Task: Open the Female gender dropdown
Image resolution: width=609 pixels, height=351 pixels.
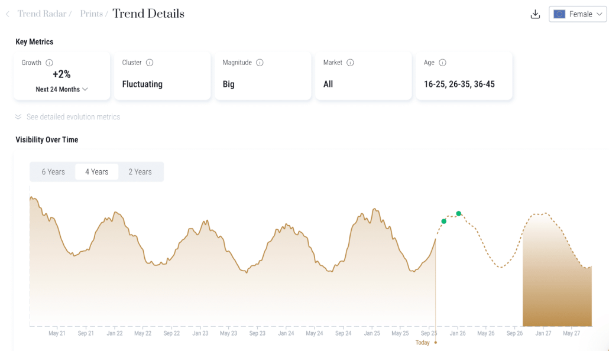Action: [x=578, y=14]
